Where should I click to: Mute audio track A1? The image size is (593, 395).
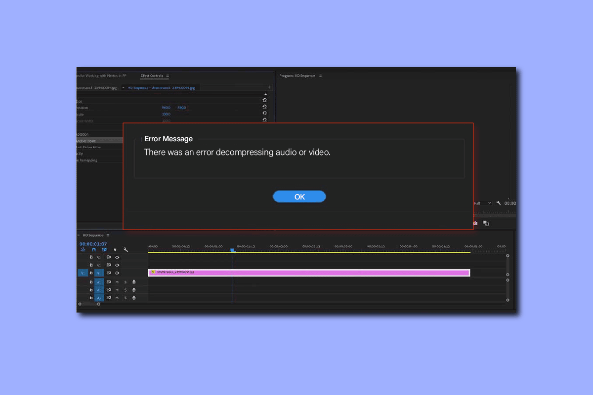pyautogui.click(x=117, y=282)
